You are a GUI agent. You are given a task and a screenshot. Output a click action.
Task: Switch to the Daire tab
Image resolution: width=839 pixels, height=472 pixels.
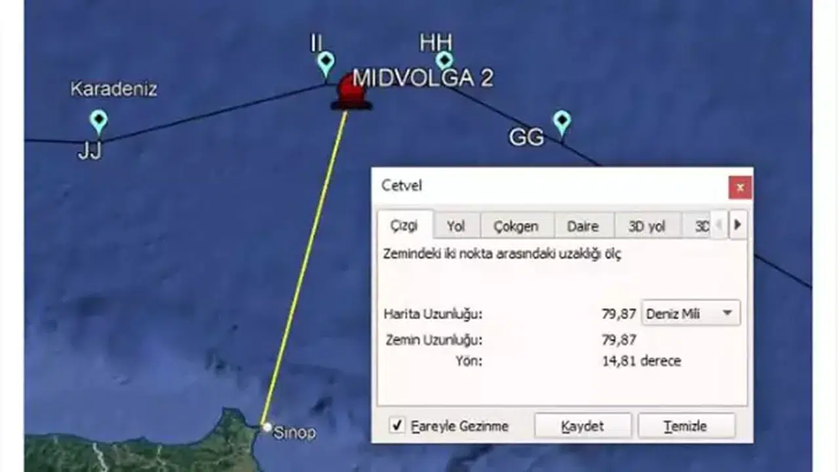coord(583,226)
